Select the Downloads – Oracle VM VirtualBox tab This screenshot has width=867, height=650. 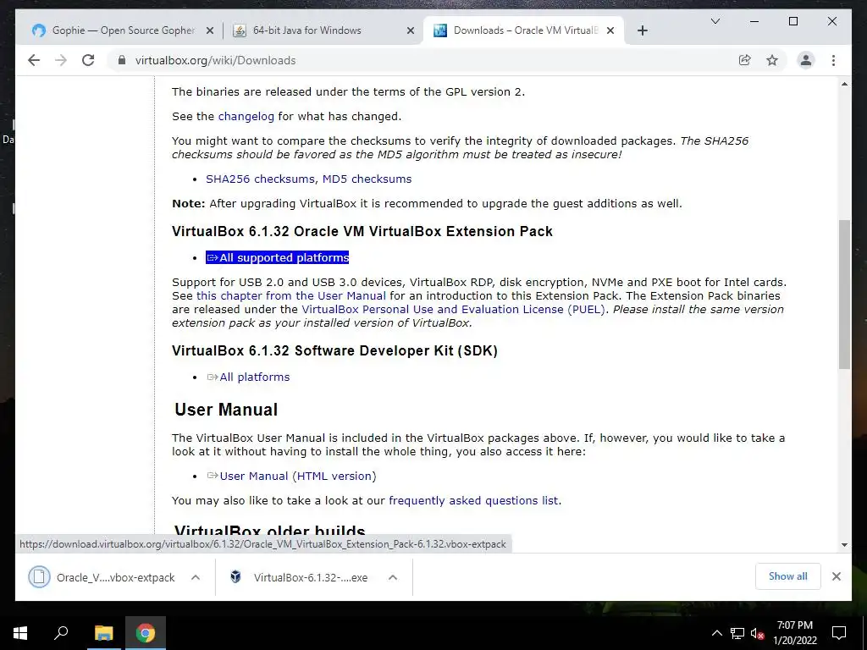(524, 30)
